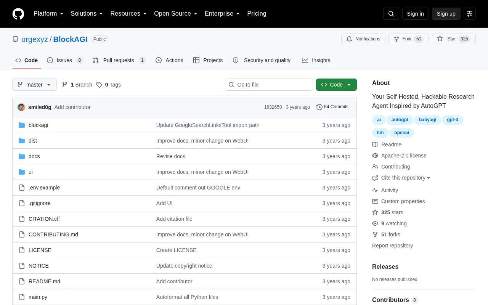
Task: Open the main.py file
Action: pos(38,297)
